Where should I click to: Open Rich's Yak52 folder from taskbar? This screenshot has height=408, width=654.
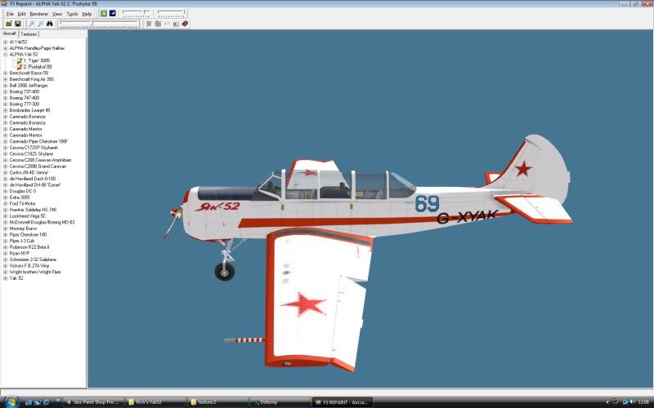155,402
